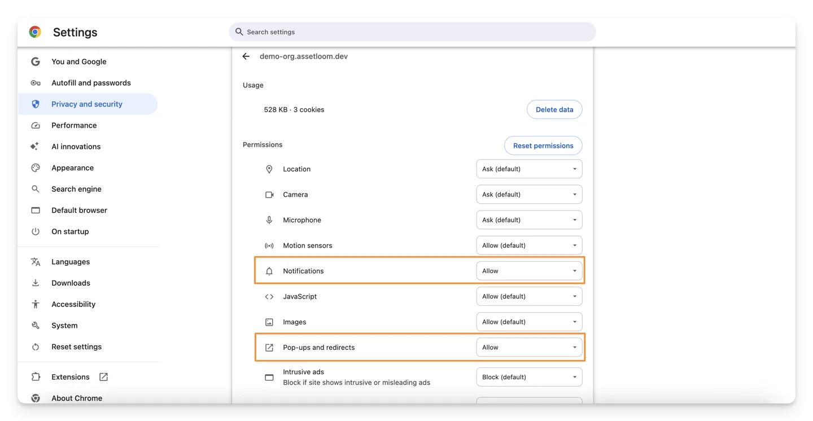Click the Reset permissions button
The image size is (813, 421).
[x=543, y=146]
